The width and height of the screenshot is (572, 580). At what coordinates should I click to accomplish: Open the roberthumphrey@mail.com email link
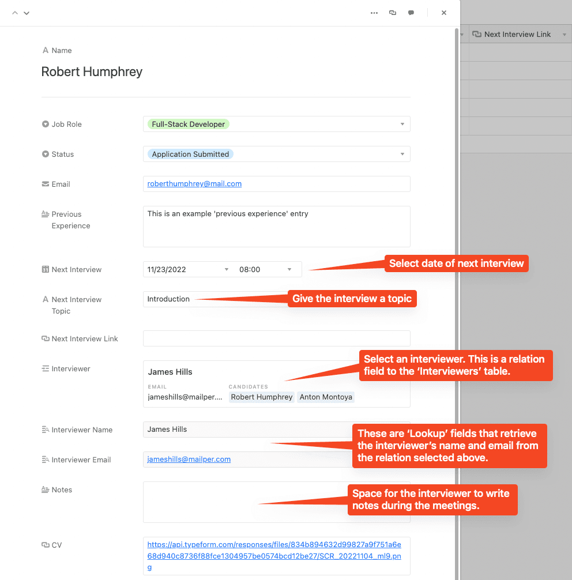[193, 184]
